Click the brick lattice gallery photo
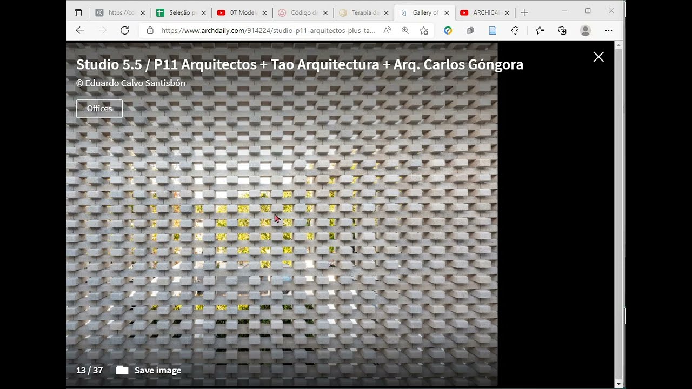 tap(282, 214)
